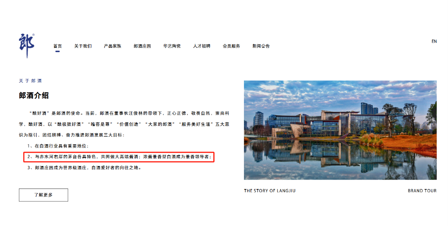Click goal 1 白酒行业 line
Screen dimensions: 448x226
[58, 146]
